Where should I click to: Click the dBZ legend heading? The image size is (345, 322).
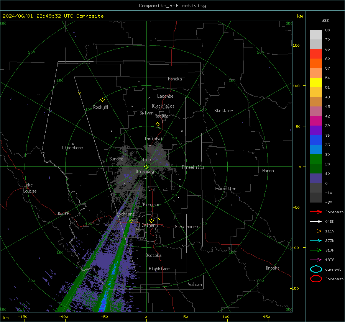(325, 20)
